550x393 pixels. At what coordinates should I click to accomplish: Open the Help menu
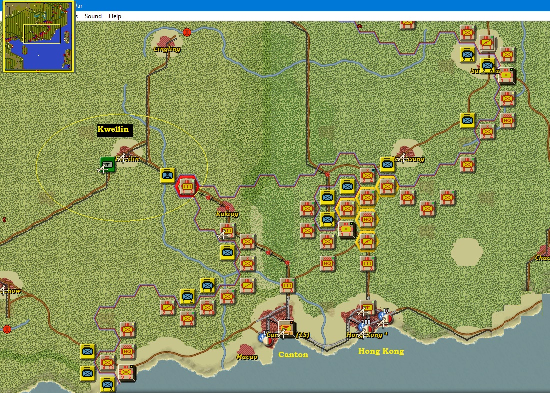(115, 16)
